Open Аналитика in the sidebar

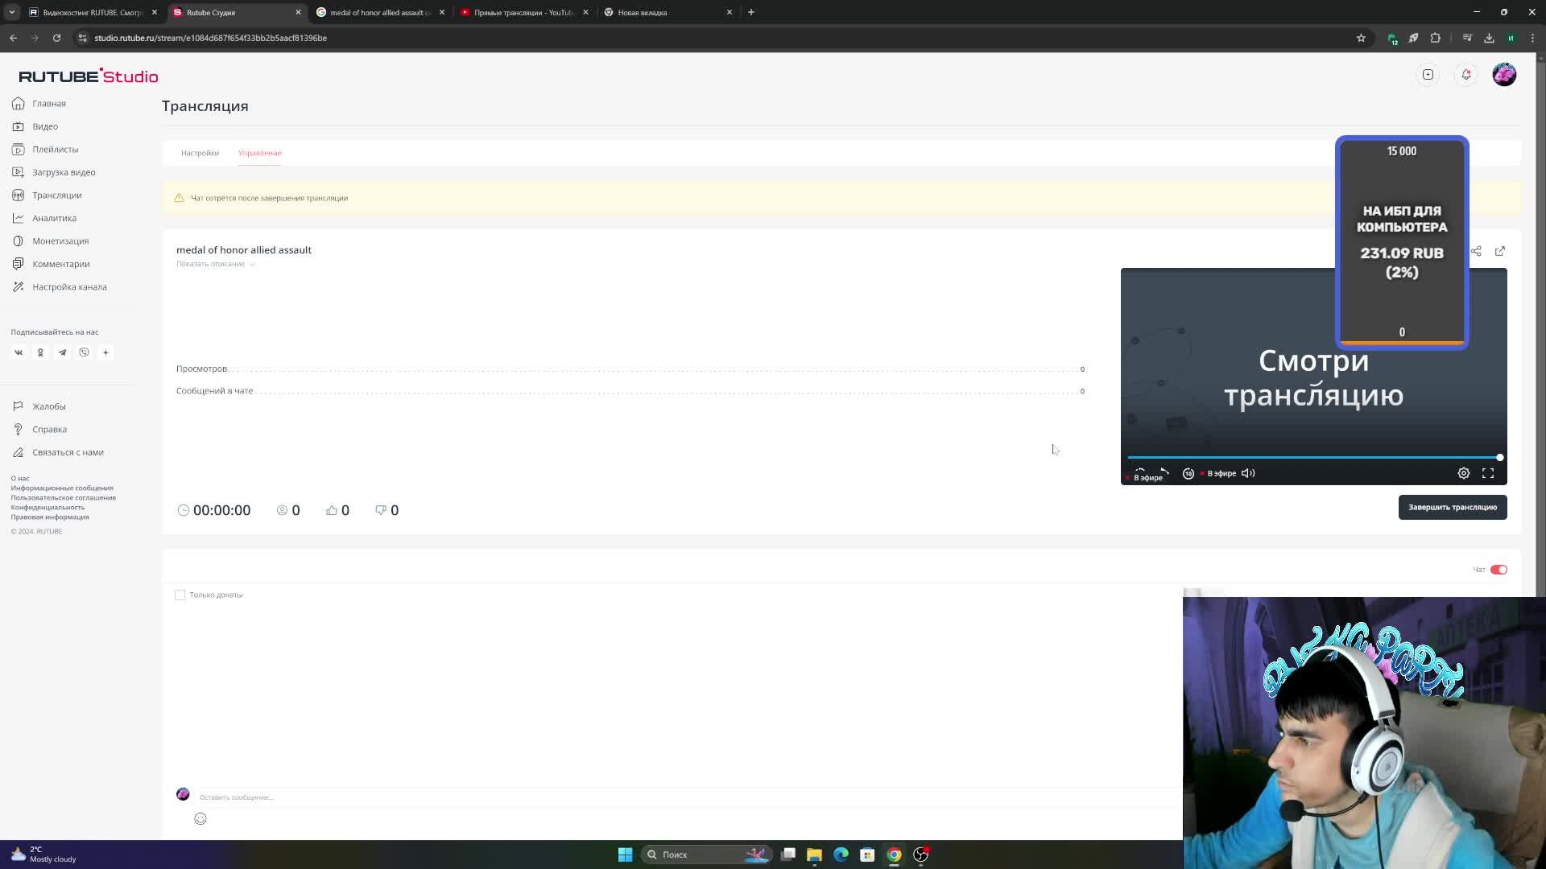[x=54, y=218]
